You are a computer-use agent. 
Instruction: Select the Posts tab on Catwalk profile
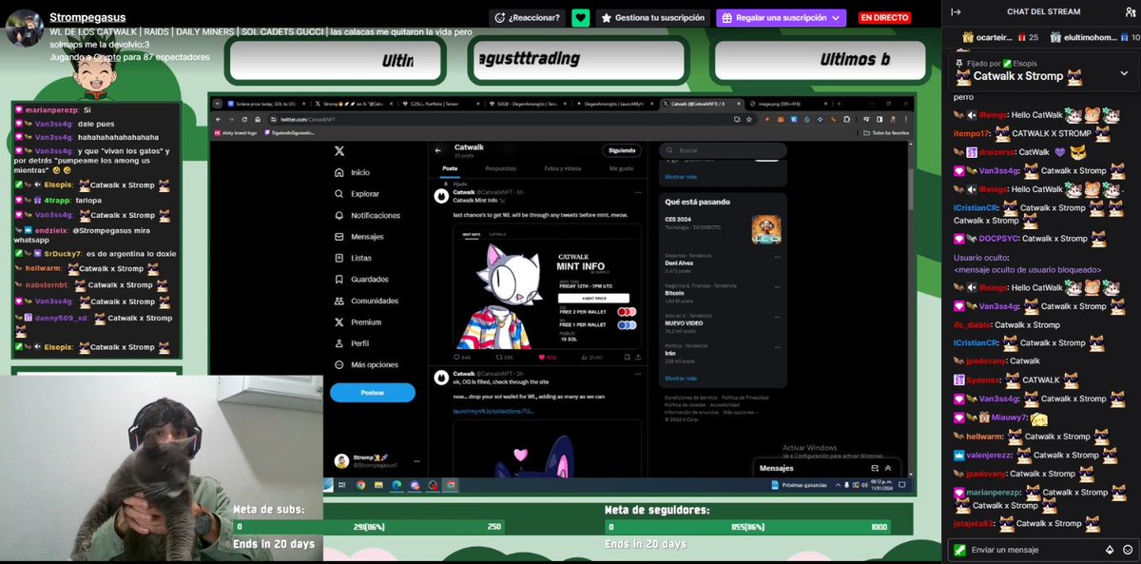click(x=450, y=168)
